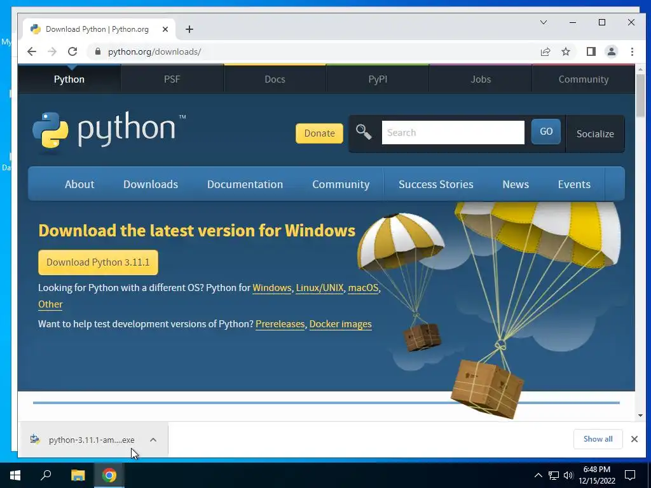Close the downloads bar
Image resolution: width=651 pixels, height=488 pixels.
pos(634,439)
